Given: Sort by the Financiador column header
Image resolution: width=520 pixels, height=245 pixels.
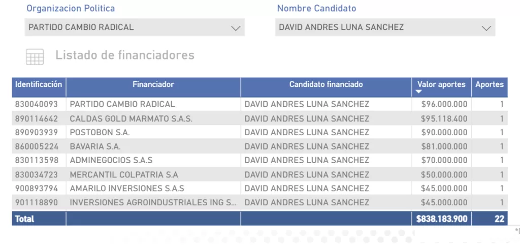Looking at the screenshot, I should [x=153, y=84].
